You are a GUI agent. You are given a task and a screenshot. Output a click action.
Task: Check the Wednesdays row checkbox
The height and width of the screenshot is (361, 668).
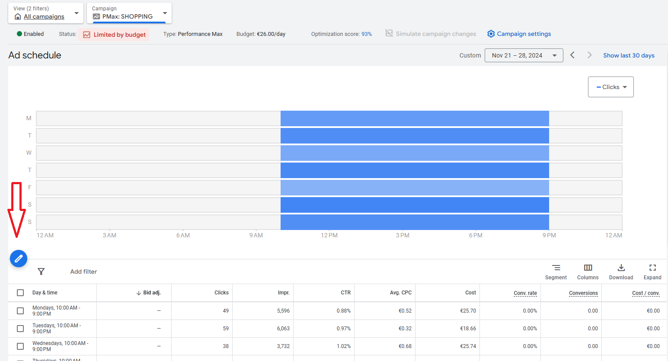point(20,346)
